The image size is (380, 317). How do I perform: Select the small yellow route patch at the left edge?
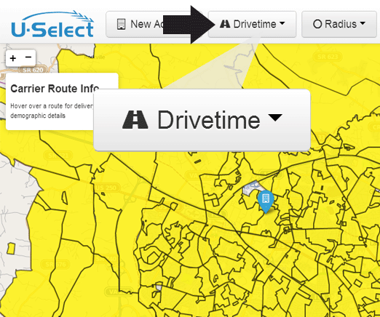tap(11, 249)
